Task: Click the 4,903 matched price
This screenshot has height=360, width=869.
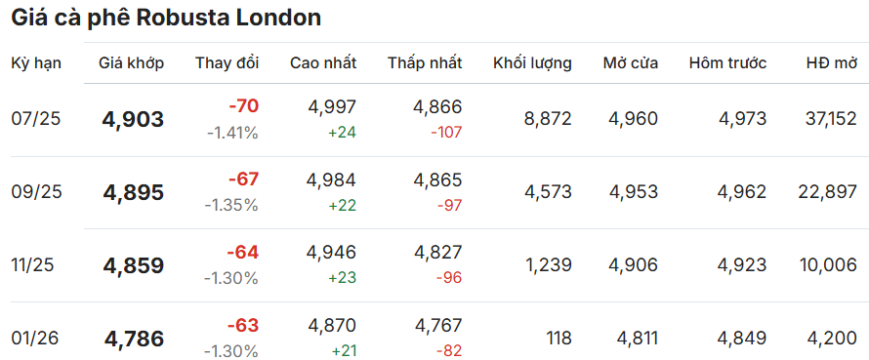Action: [x=133, y=120]
